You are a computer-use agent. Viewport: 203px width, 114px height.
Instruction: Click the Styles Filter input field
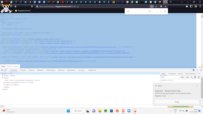tap(170, 77)
